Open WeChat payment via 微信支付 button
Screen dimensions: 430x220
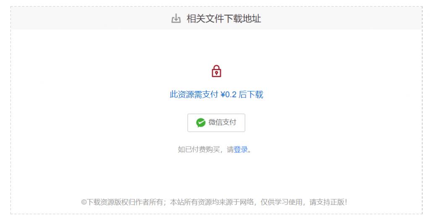click(216, 123)
